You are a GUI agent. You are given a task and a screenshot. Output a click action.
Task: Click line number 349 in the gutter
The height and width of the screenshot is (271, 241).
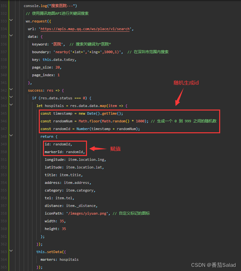[x=4, y=144]
